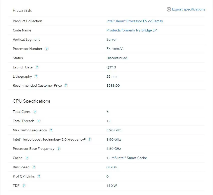Click help icon beside Total Threads
The width and height of the screenshot is (213, 195).
pyautogui.click(x=39, y=121)
